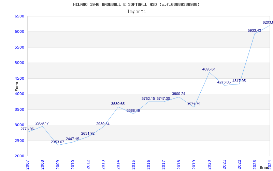Screen dimensions: 273x171
Task: Click data label 3747.30
Action: pyautogui.click(x=163, y=98)
